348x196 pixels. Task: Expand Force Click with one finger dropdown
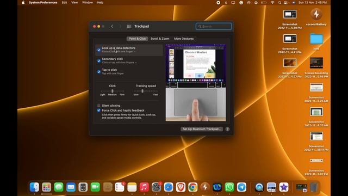(x=119, y=52)
